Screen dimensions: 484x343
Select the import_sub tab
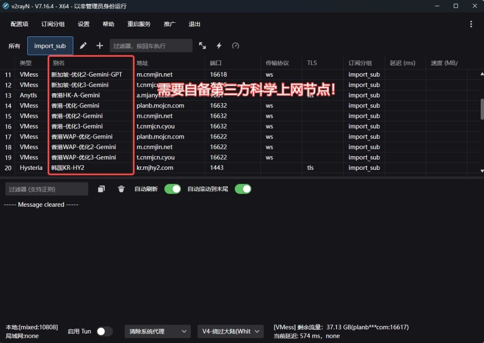coord(50,46)
